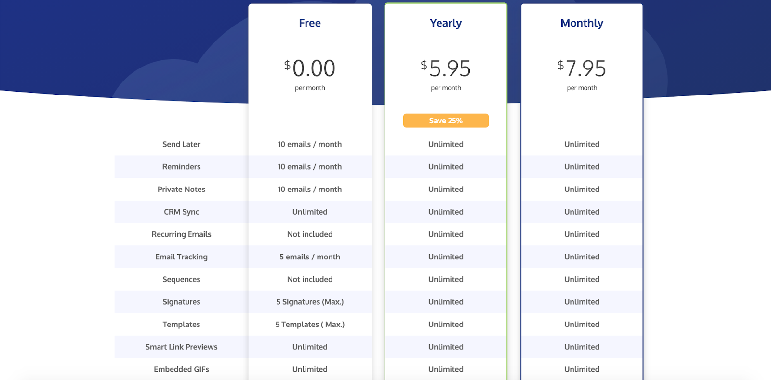
Task: Select the Yearly plan heading
Action: [x=446, y=23]
